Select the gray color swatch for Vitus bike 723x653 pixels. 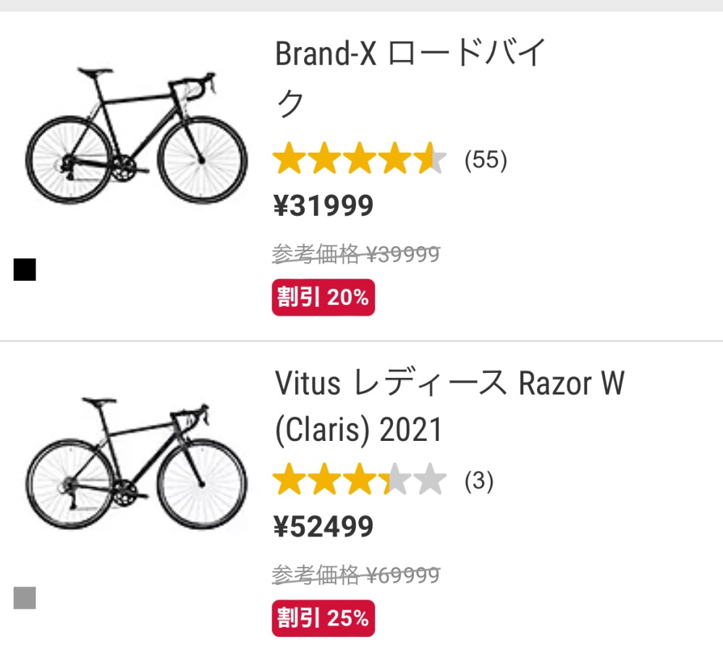(26, 596)
